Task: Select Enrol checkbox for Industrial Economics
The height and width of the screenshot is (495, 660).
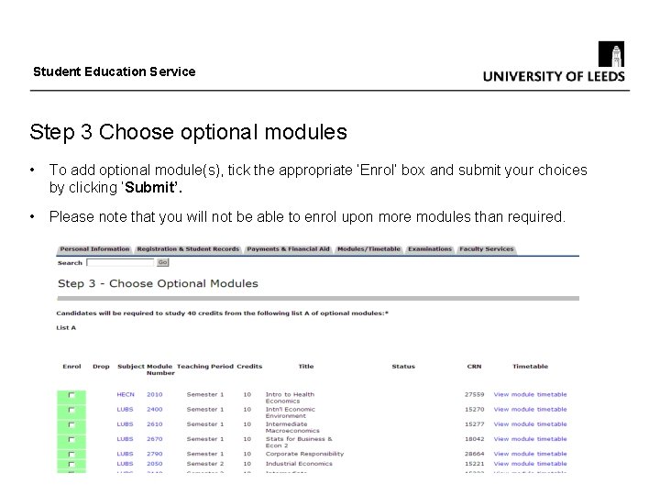Action: point(71,465)
